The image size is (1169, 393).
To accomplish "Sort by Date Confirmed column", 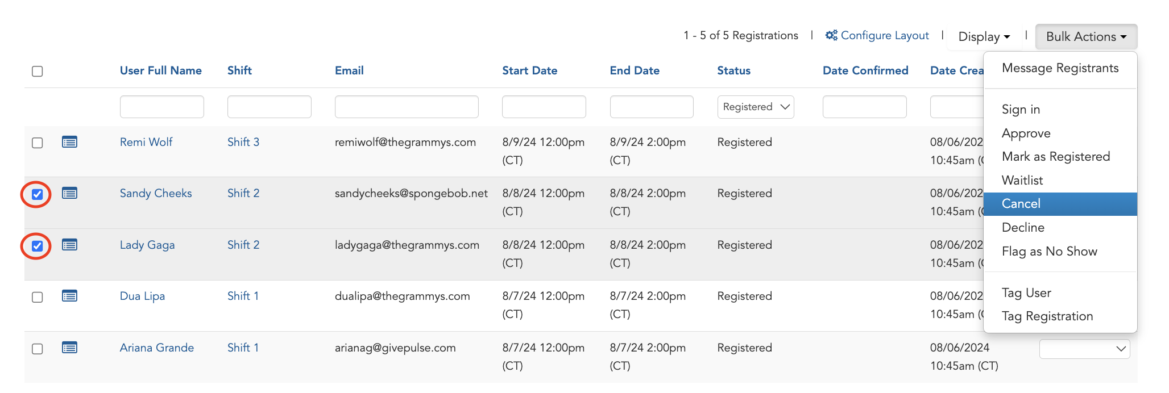I will [x=865, y=70].
